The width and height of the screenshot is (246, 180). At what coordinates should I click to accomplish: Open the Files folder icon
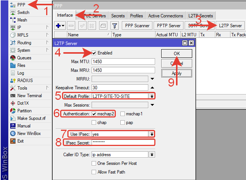(13, 65)
